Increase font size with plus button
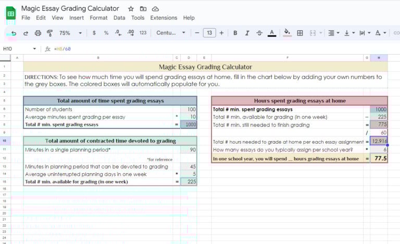The height and width of the screenshot is (244, 400). tap(221, 33)
